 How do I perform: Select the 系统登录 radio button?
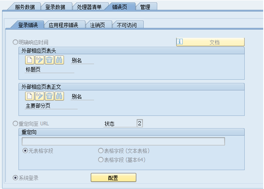[15, 178]
